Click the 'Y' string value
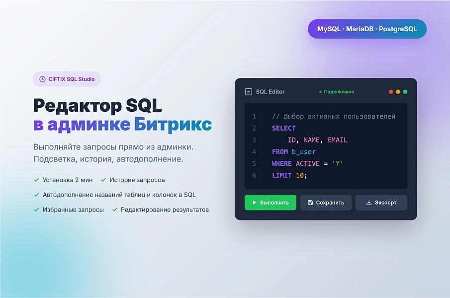 coord(338,163)
